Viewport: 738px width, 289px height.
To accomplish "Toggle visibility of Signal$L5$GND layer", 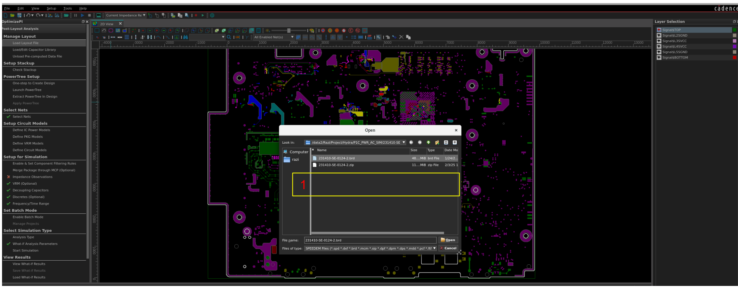I will tap(659, 52).
